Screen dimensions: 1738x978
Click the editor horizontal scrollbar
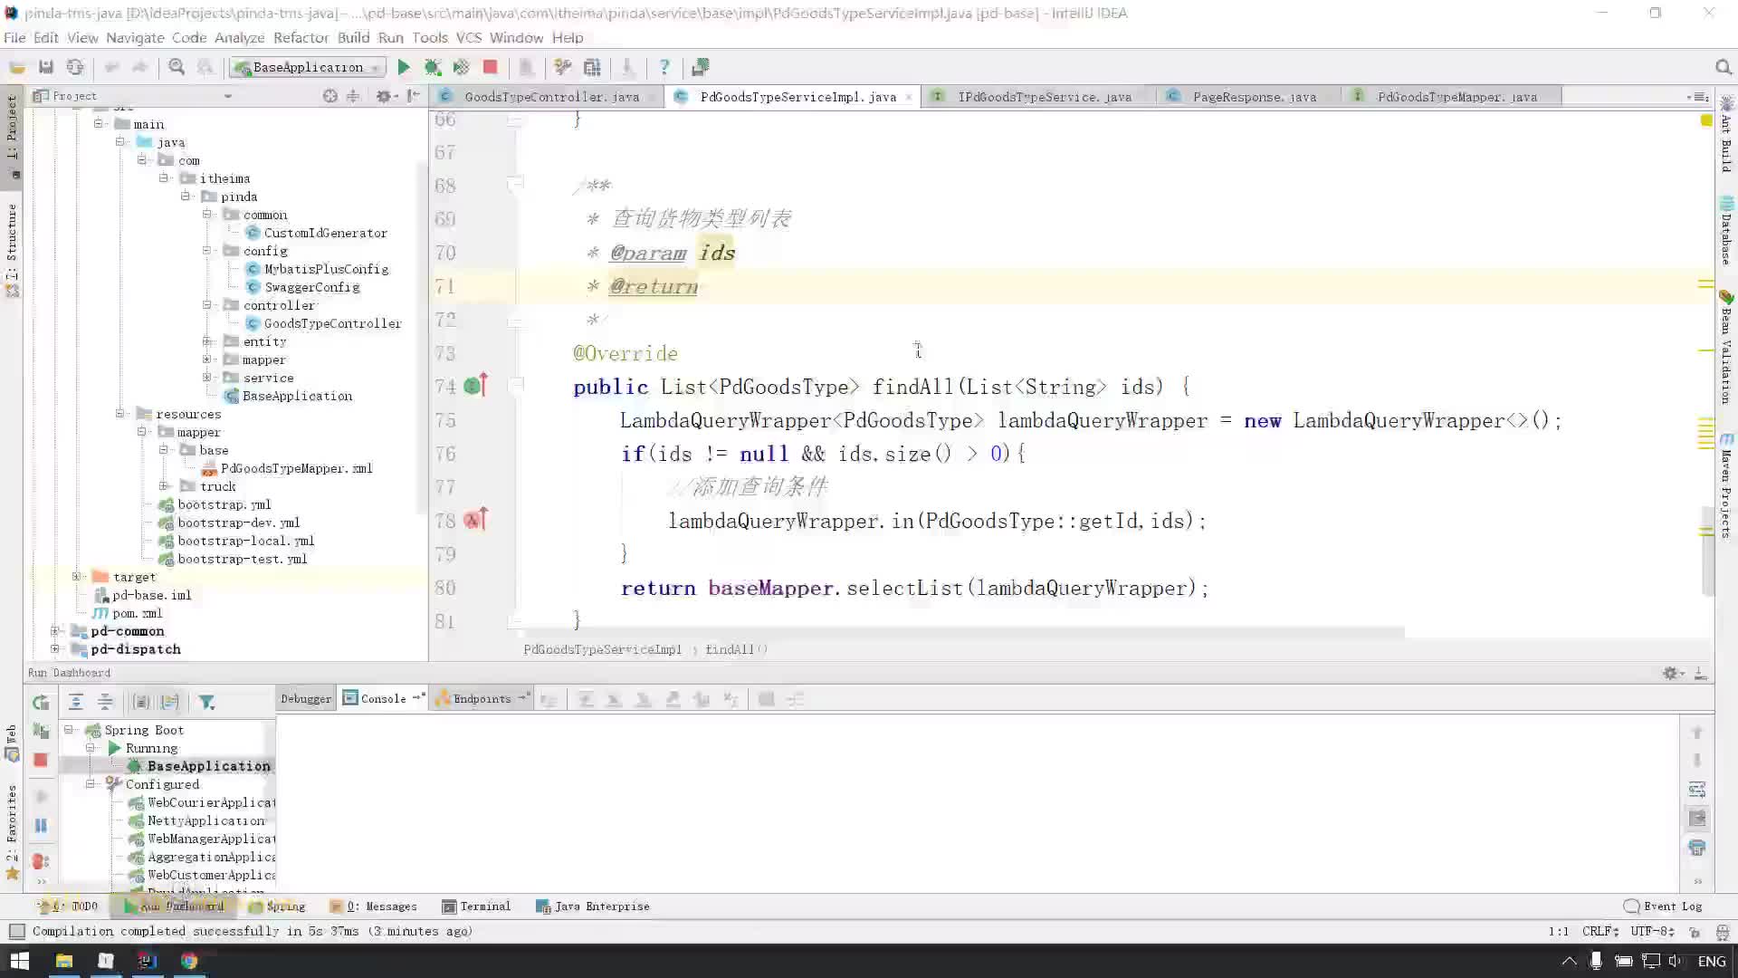[x=963, y=633]
